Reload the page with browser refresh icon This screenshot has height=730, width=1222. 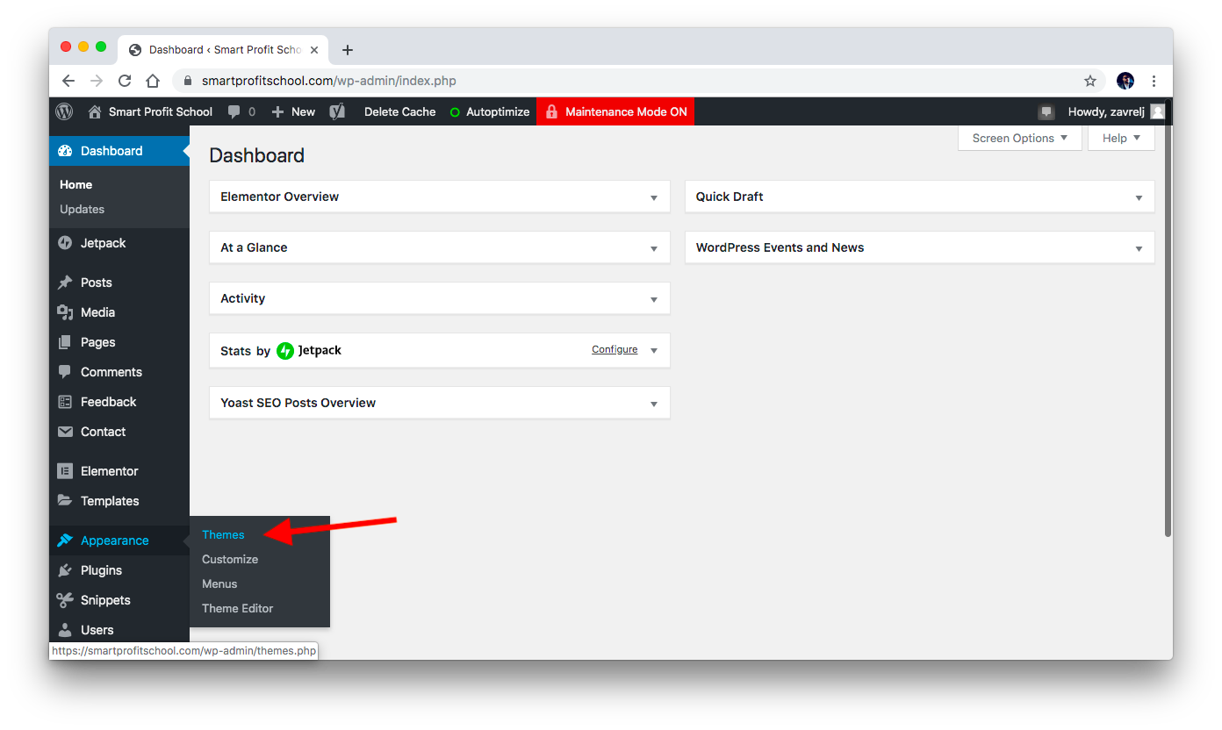point(125,81)
